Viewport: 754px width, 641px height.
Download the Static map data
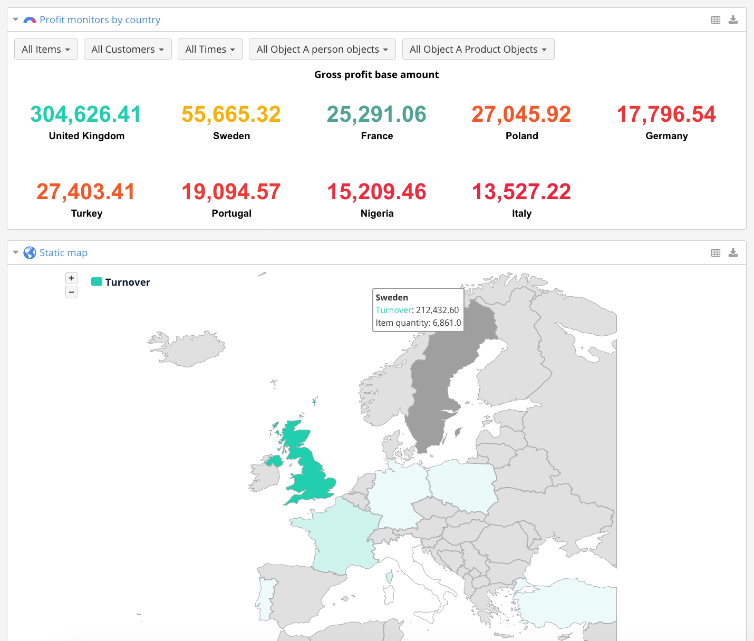pyautogui.click(x=733, y=253)
